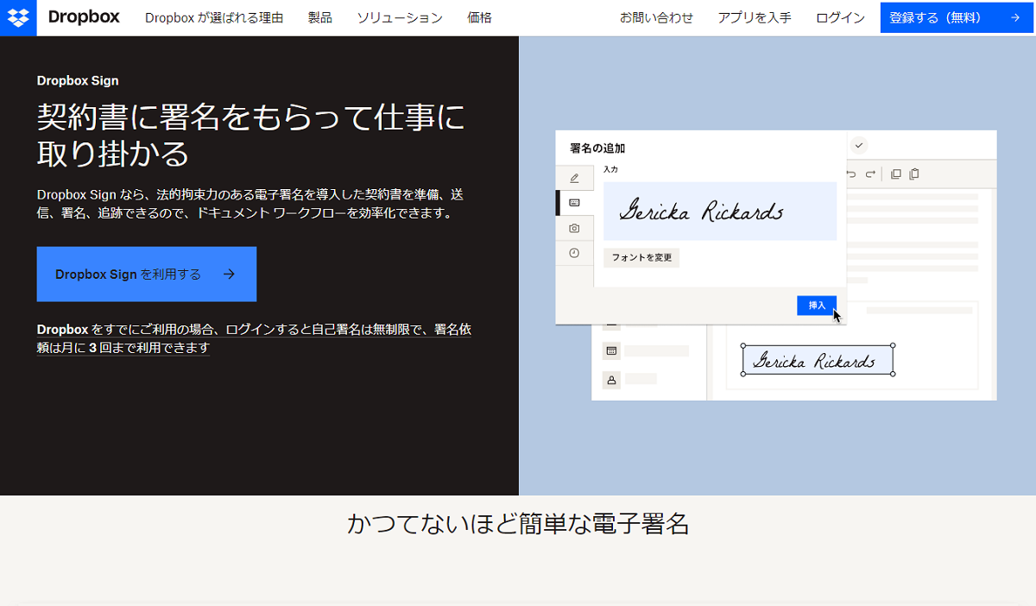The image size is (1036, 606).
Task: Go to the 価格 page
Action: 479,17
